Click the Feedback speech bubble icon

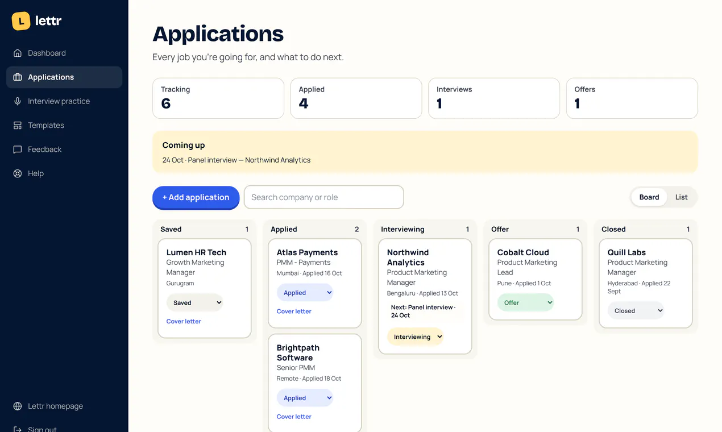[18, 149]
